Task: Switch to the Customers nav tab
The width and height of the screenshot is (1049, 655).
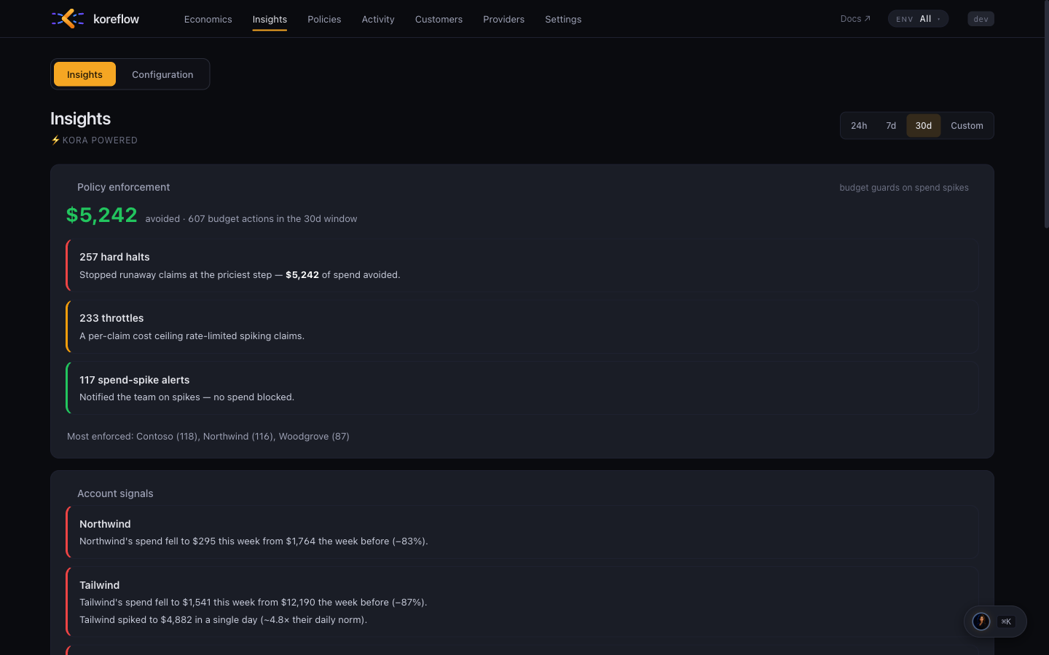Action: tap(439, 20)
